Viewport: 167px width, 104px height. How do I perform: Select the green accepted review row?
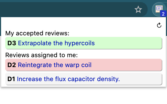tap(130, 43)
